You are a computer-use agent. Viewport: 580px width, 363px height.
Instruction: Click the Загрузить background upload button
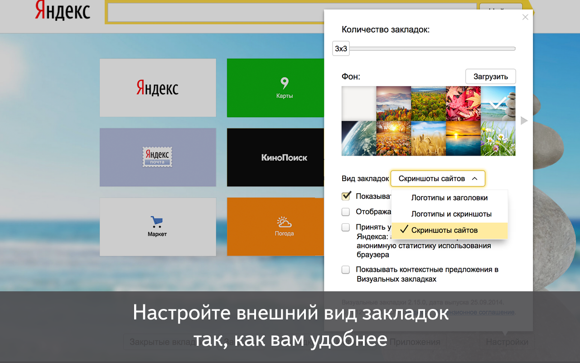click(x=490, y=76)
